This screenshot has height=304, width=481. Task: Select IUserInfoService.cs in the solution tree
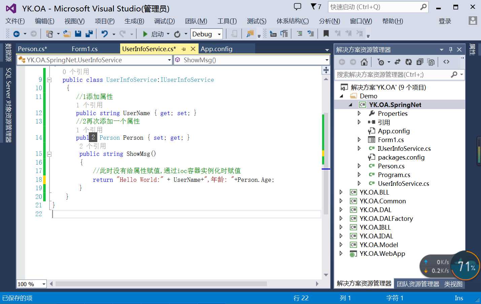(x=404, y=148)
